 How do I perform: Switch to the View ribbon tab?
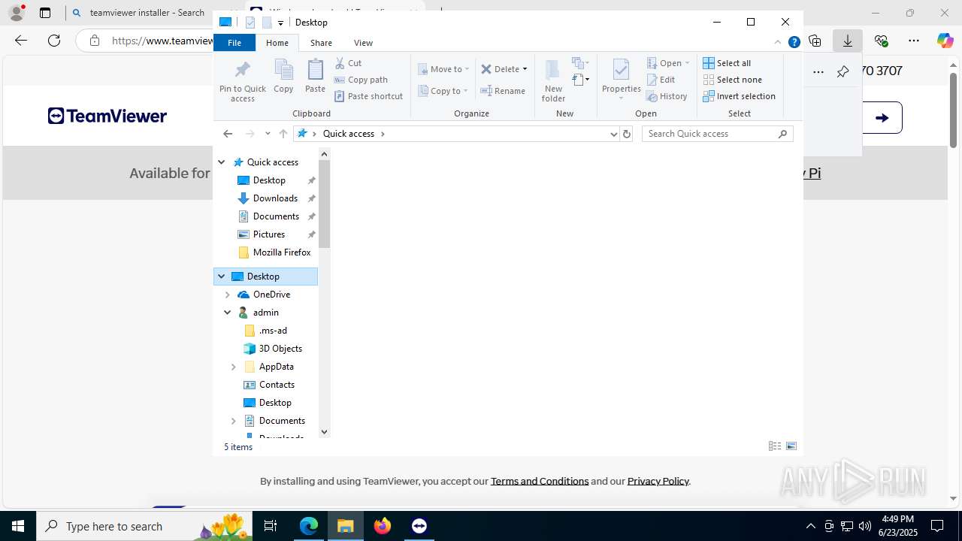pyautogui.click(x=363, y=43)
